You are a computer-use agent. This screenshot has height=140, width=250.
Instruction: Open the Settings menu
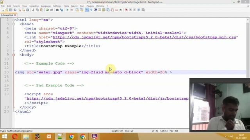[x=57, y=6]
